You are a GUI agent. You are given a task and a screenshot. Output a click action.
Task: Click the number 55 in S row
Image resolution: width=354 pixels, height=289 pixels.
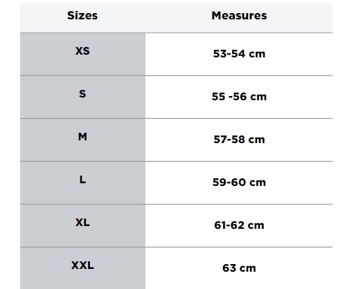click(x=218, y=97)
